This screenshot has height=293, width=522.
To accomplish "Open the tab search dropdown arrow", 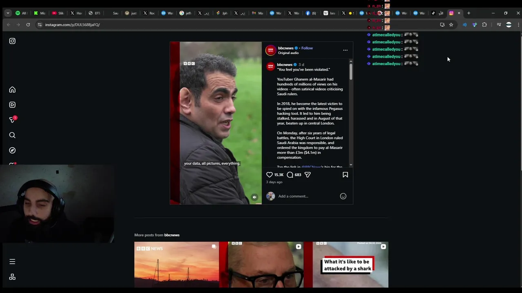I will [8, 13].
